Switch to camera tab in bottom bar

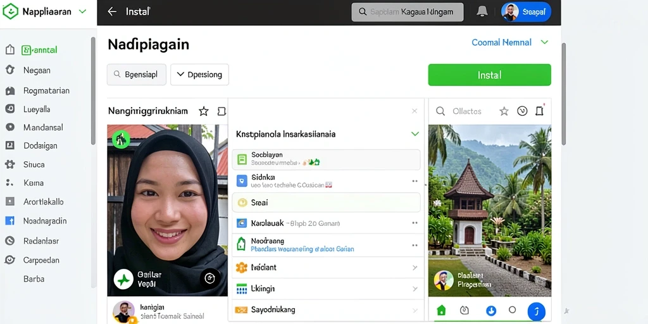[464, 310]
